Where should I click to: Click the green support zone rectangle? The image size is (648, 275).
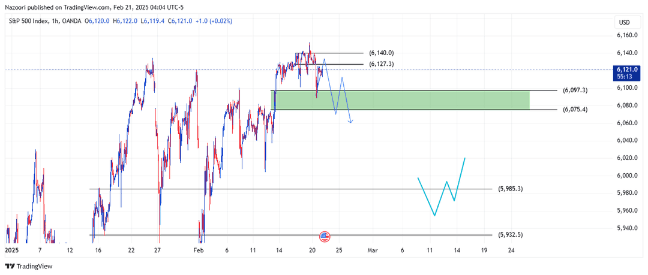[x=400, y=100]
